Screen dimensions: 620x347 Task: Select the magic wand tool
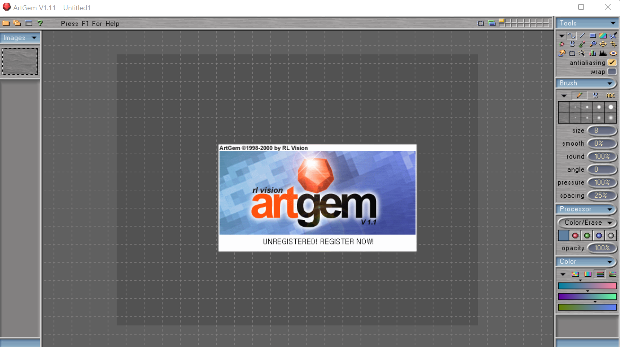(582, 53)
